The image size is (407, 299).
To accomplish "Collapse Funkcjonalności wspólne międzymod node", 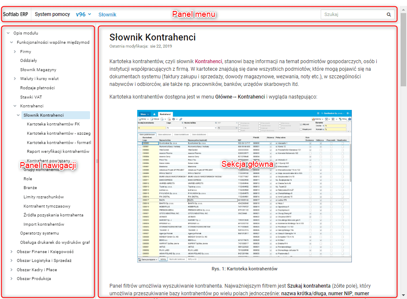I will point(11,42).
